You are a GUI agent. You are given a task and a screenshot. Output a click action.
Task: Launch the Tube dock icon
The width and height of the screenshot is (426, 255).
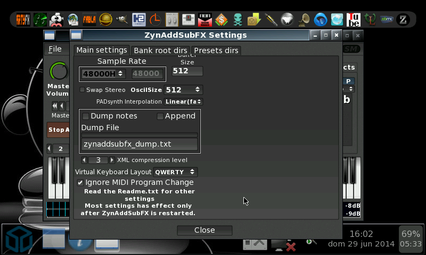point(354,20)
